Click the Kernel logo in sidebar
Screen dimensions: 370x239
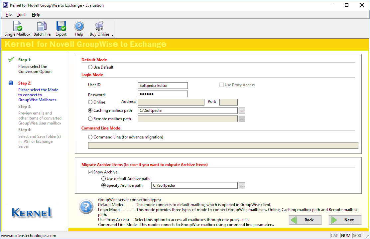click(x=32, y=212)
